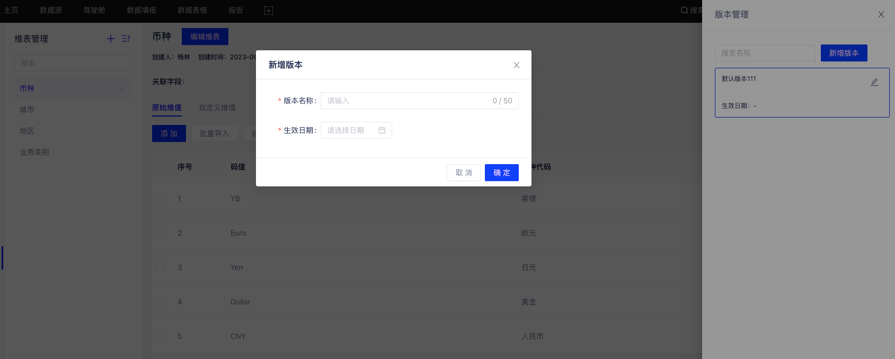
Task: Switch to the 自定义维值 tab
Action: point(217,107)
